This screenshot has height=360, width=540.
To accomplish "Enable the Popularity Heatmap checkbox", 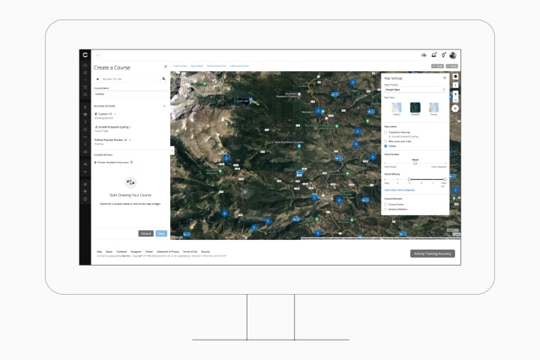I will click(x=385, y=132).
